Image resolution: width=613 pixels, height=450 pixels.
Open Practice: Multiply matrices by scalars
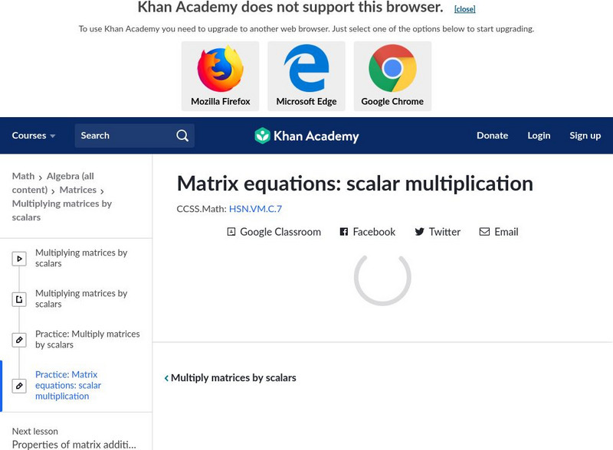click(87, 340)
